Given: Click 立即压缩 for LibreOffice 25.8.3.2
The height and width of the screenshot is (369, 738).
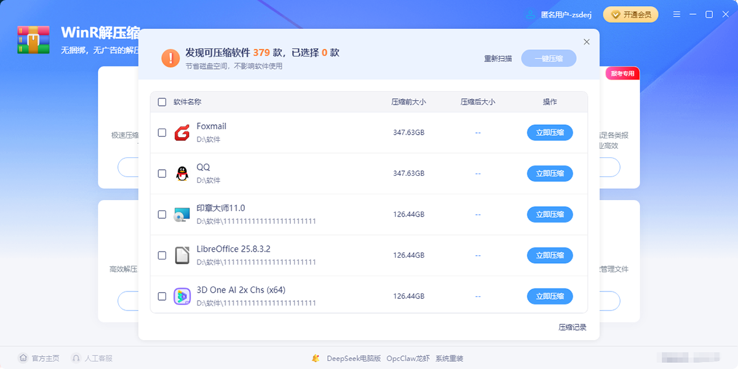Looking at the screenshot, I should 550,255.
